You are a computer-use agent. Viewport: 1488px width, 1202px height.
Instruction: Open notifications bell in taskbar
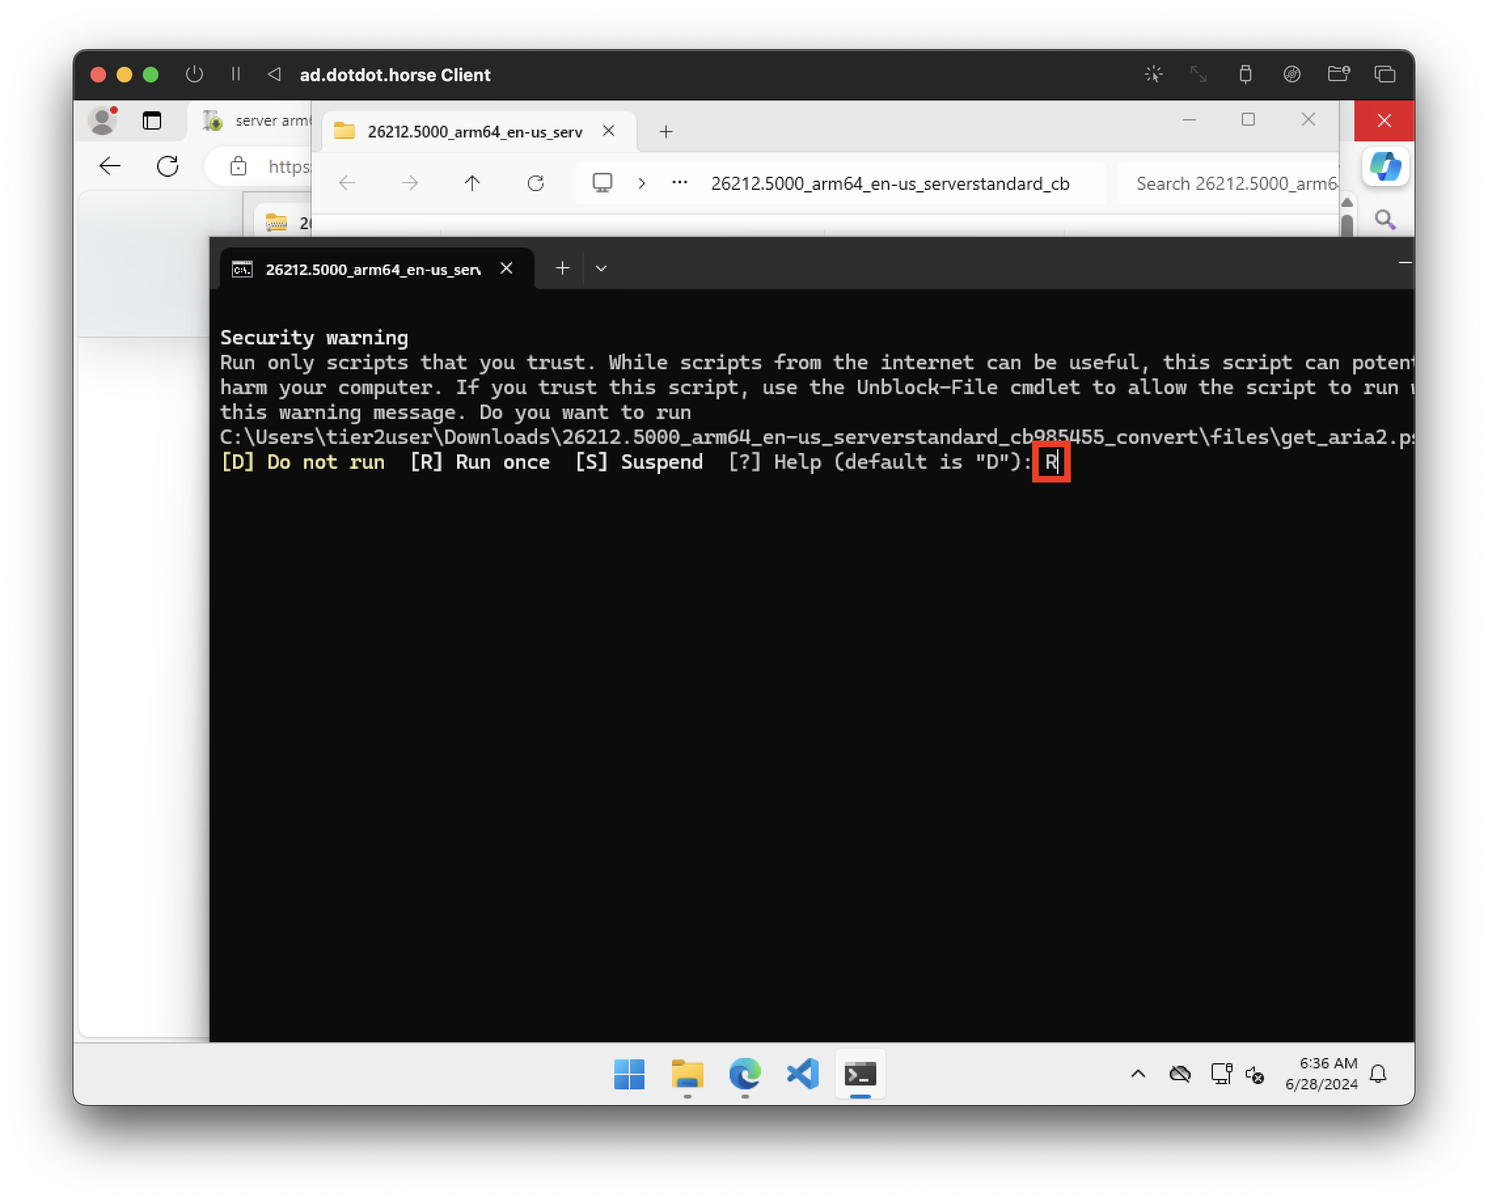coord(1379,1074)
